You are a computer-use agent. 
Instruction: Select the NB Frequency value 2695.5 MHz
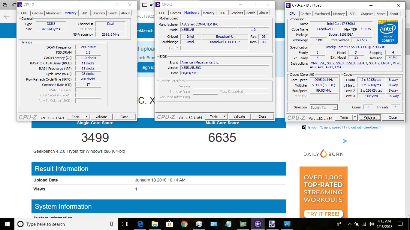point(110,34)
